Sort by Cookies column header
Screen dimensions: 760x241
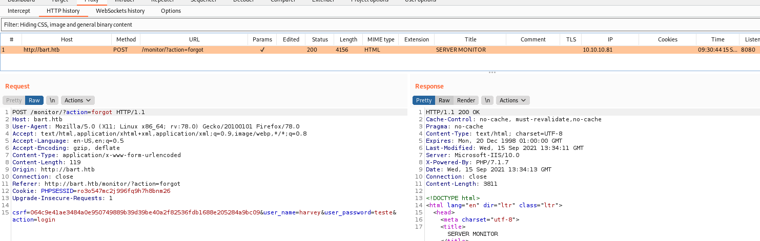coord(668,39)
